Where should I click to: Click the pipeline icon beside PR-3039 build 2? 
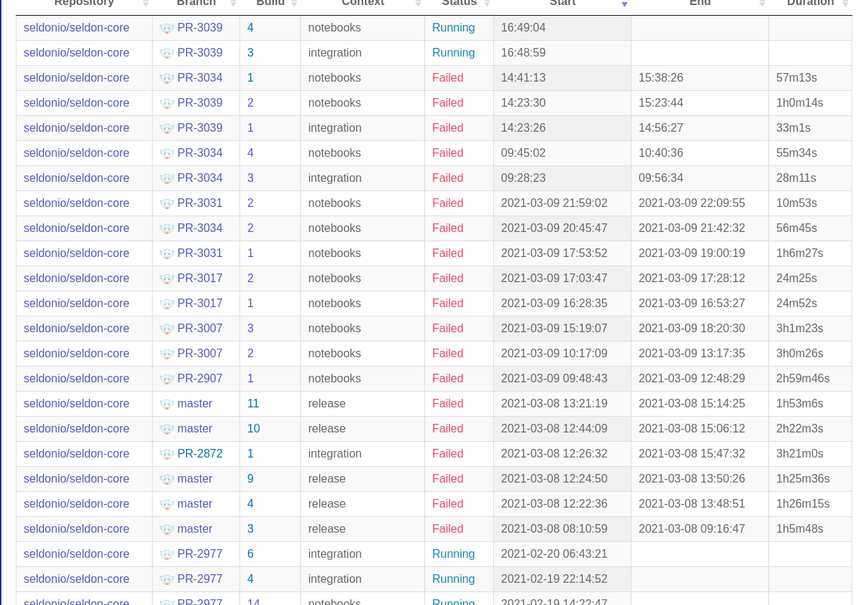[167, 104]
